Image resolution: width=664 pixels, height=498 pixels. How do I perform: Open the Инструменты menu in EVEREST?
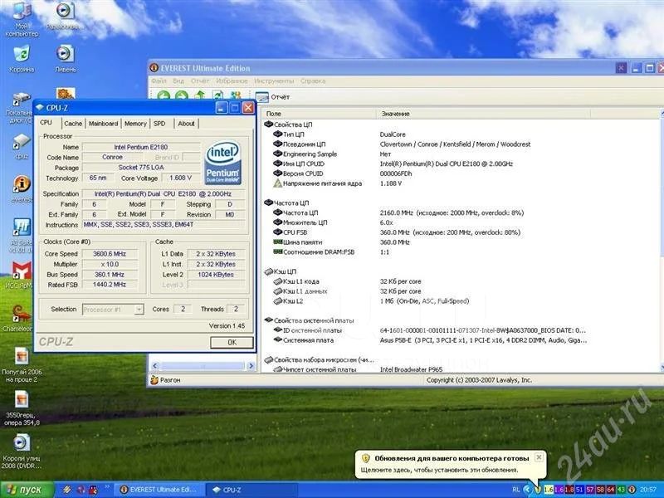pyautogui.click(x=274, y=81)
